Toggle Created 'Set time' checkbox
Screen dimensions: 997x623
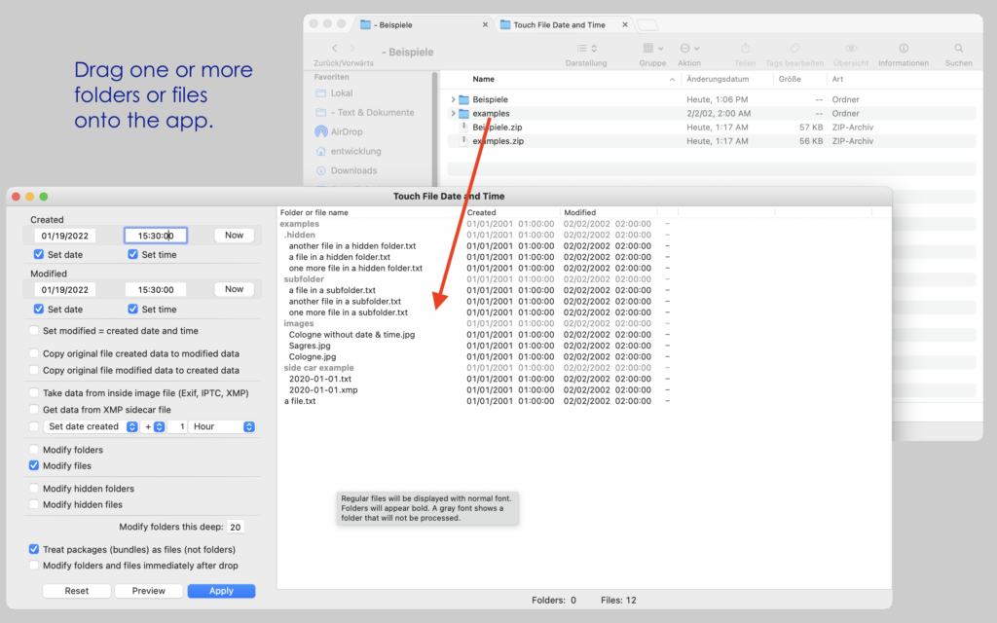132,254
